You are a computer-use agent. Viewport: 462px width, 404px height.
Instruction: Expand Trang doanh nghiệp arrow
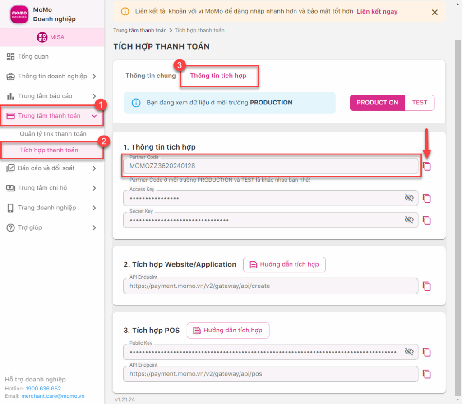tap(94, 208)
